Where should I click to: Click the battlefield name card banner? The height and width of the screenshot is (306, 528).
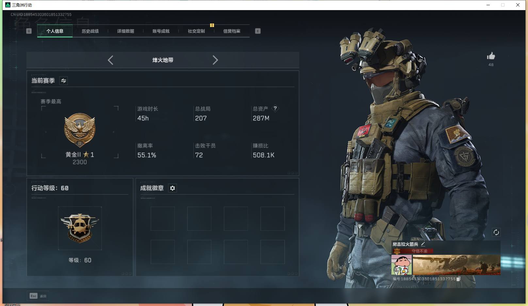(456, 265)
